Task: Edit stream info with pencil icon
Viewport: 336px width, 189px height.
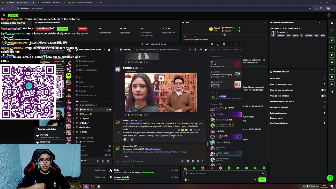Action: pyautogui.click(x=319, y=23)
